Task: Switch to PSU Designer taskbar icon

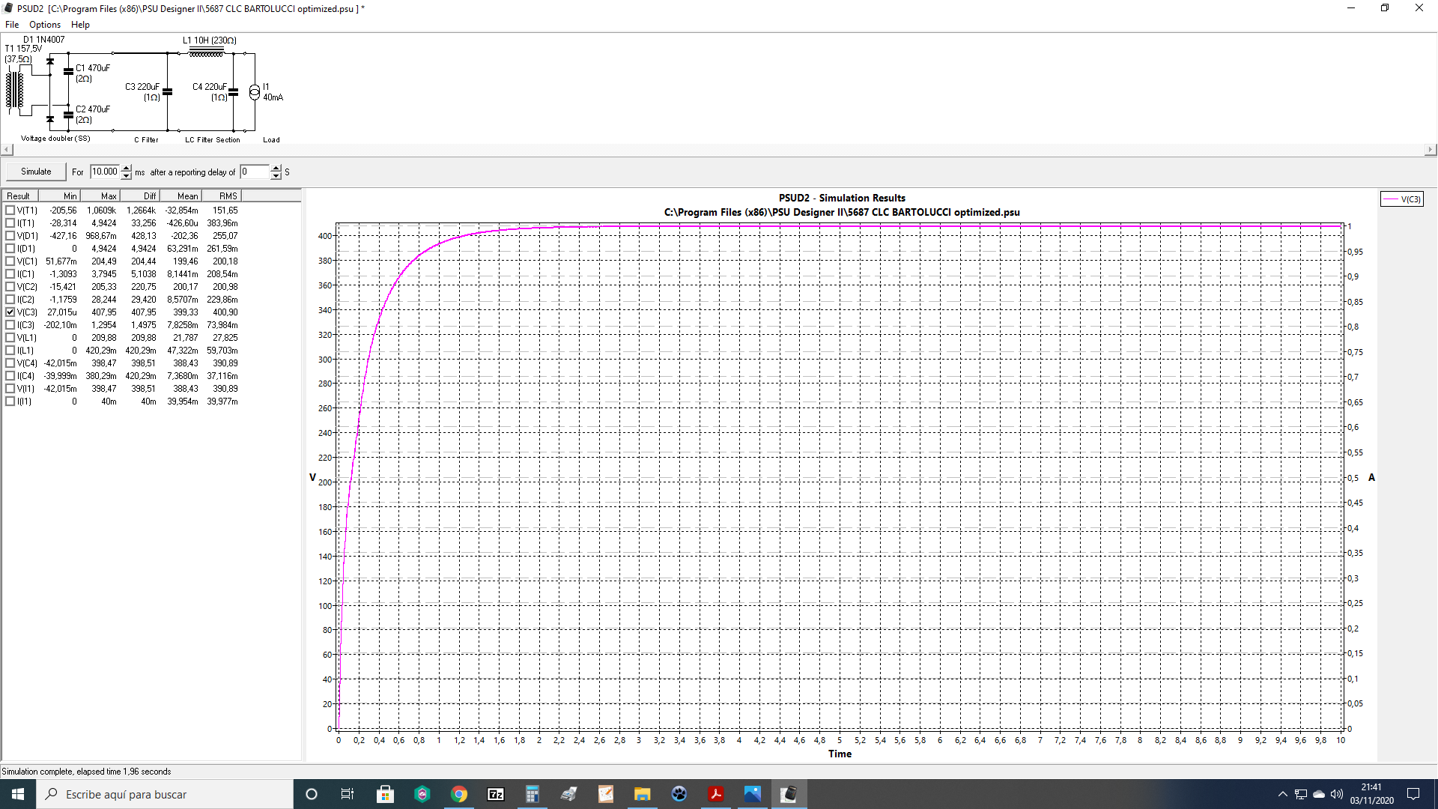Action: [x=789, y=794]
